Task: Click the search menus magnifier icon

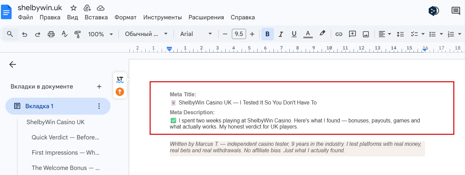Action: pos(10,34)
